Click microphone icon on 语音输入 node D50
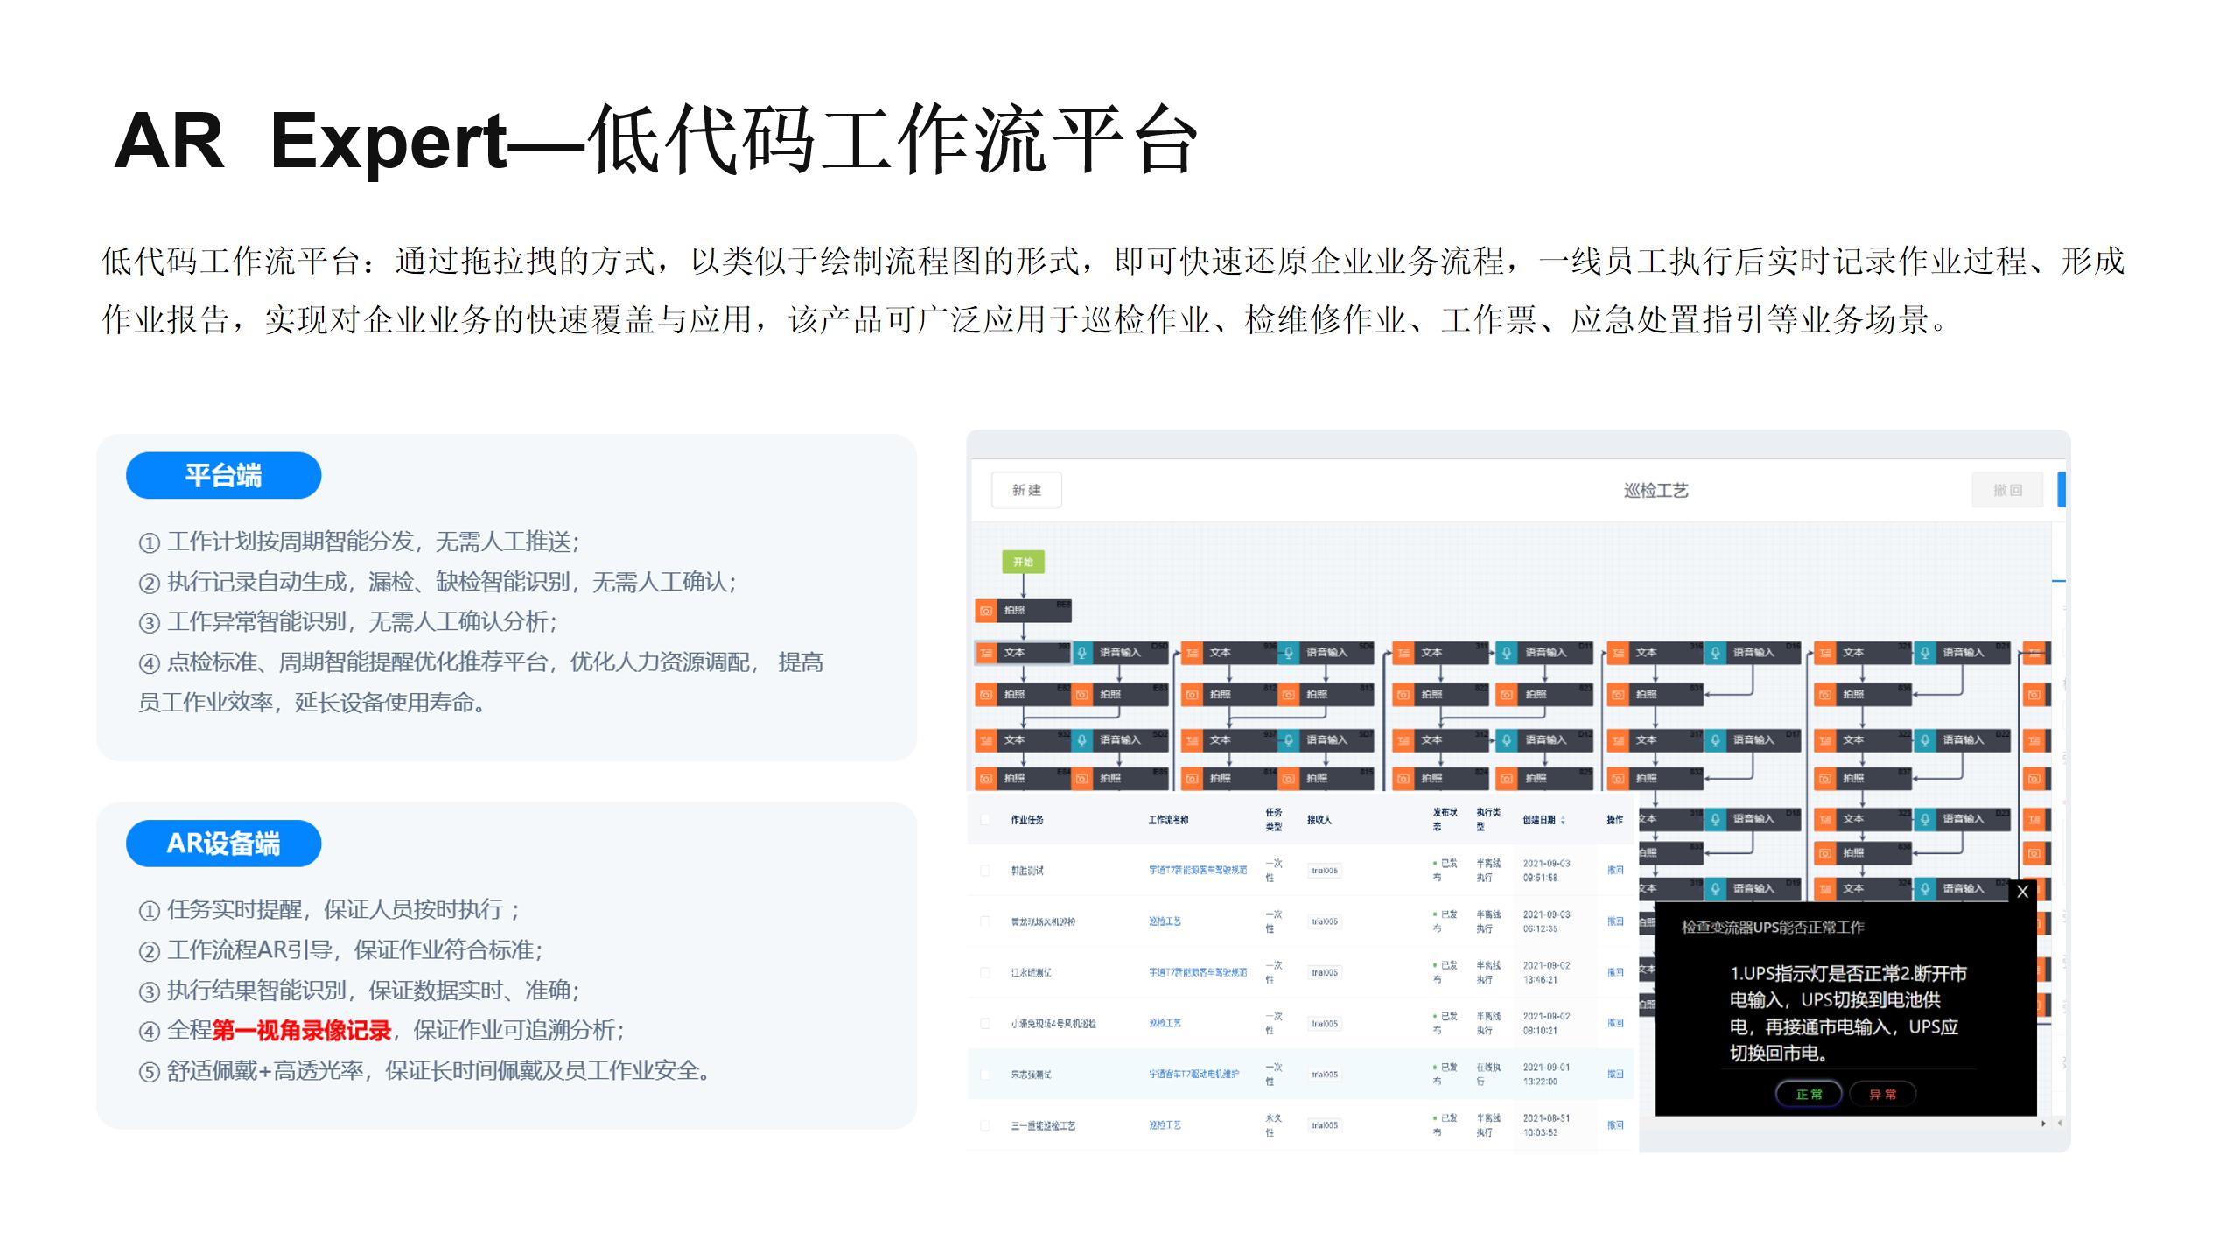Screen dimensions: 2240x1260 tap(1082, 653)
